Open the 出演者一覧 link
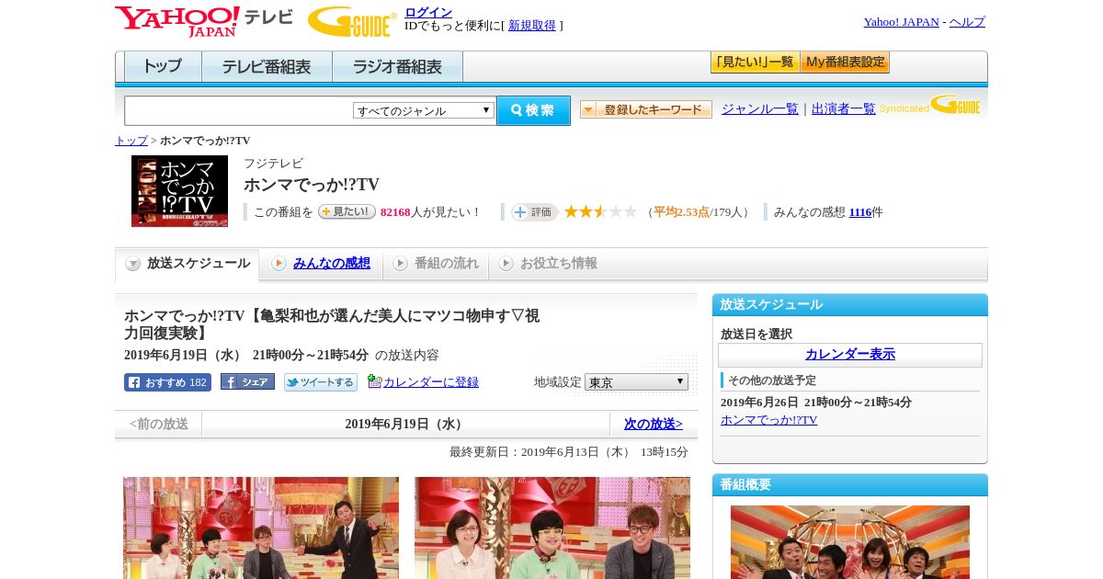Image resolution: width=1103 pixels, height=579 pixels. click(x=843, y=108)
